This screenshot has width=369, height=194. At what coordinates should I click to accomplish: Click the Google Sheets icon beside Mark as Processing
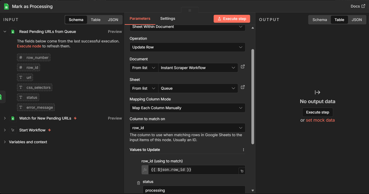point(6,6)
